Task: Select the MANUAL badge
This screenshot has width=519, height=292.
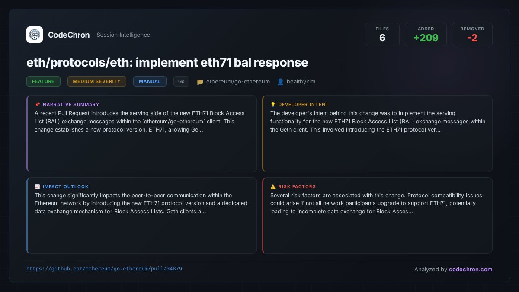Action: coord(150,81)
